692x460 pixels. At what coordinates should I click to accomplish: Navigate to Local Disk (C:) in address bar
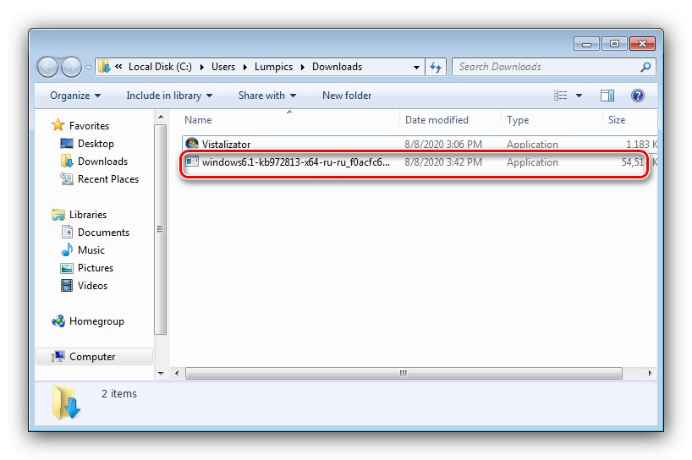[x=160, y=67]
